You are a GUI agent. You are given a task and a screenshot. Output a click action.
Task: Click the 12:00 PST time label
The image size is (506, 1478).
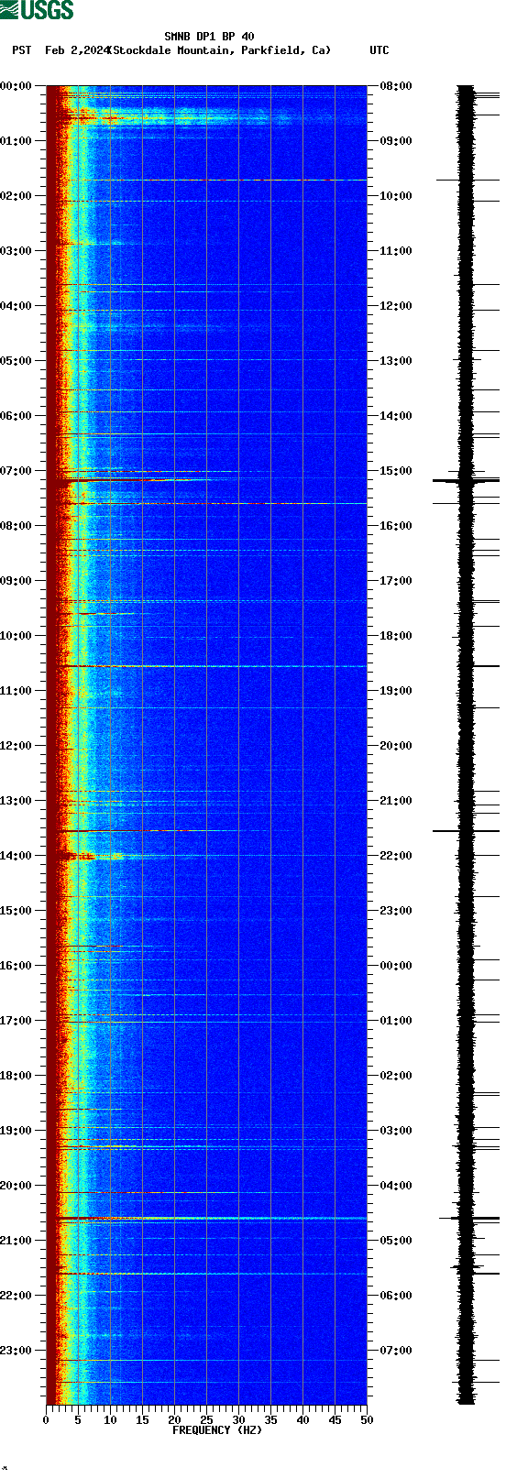coord(16,746)
